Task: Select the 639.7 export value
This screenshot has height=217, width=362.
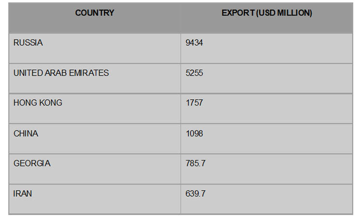Action: point(195,194)
